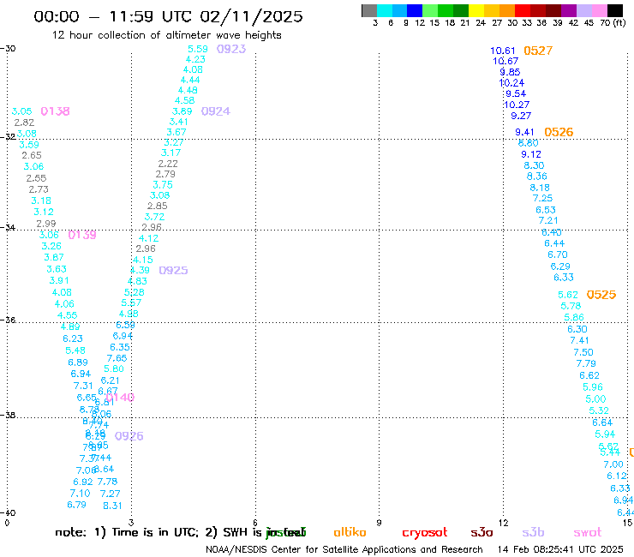Click the gray wave height value '2.22'
Screen dimensions: 634x557
coord(168,164)
